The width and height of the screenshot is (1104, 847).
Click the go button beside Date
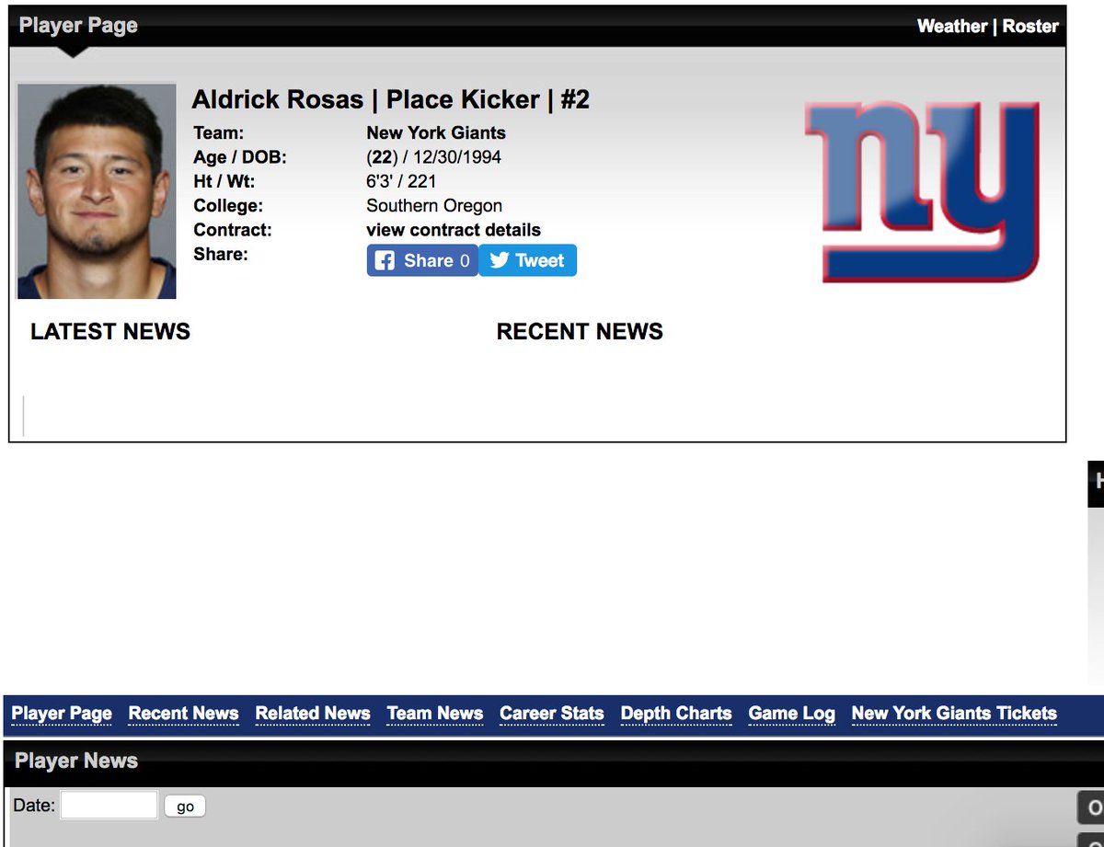pyautogui.click(x=185, y=807)
